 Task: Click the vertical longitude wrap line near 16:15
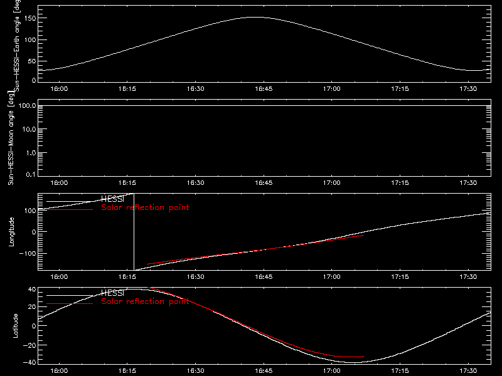pos(134,232)
